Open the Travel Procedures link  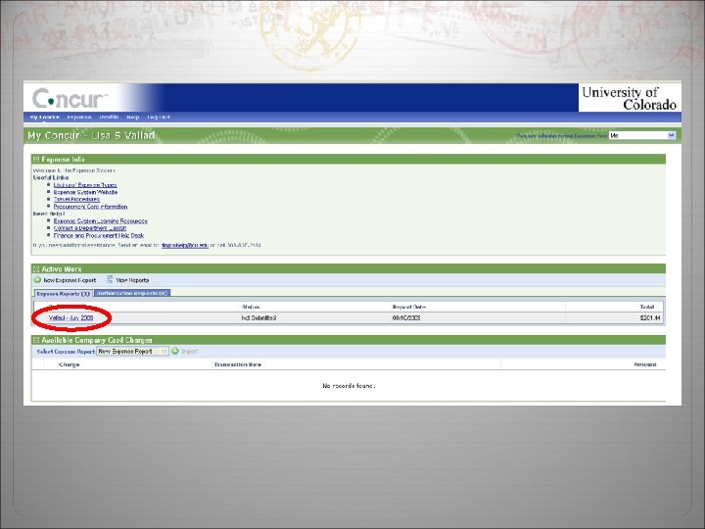(76, 199)
